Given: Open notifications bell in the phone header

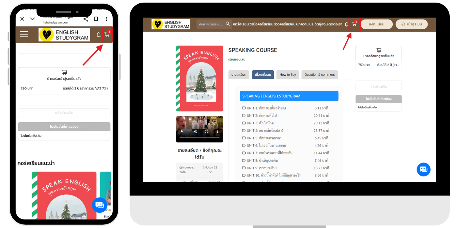Looking at the screenshot, I should click(99, 35).
